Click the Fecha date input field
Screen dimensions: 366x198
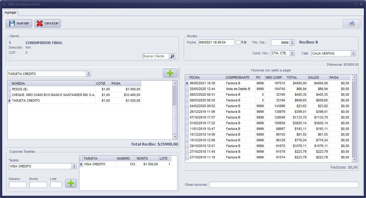[216, 43]
